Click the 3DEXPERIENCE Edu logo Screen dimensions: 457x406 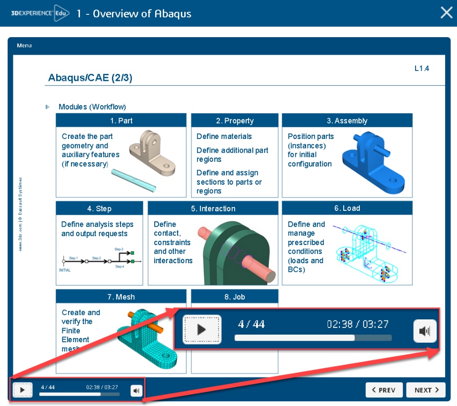(40, 13)
